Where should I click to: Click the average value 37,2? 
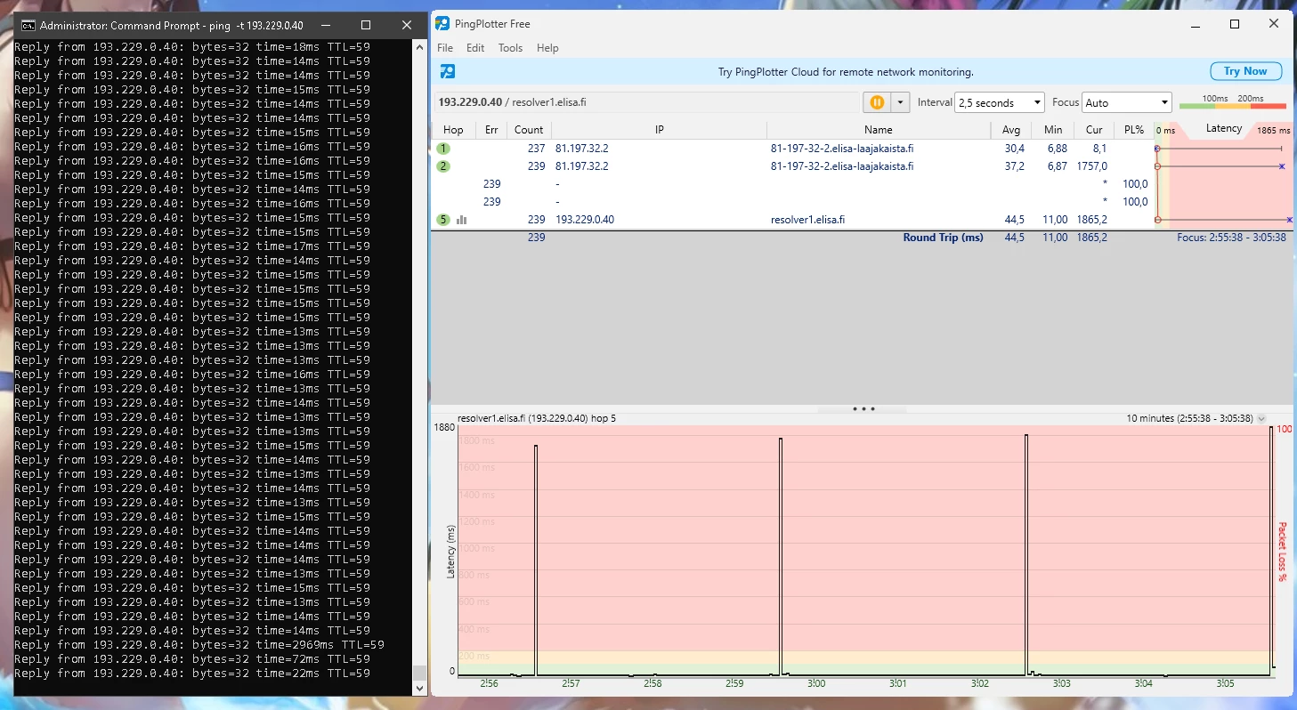(x=1015, y=166)
